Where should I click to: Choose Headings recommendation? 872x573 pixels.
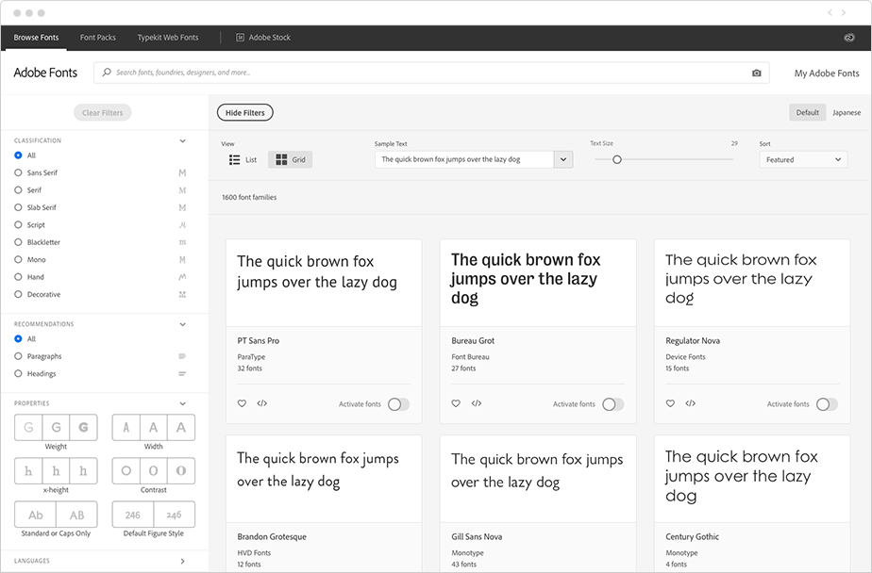tap(36, 373)
